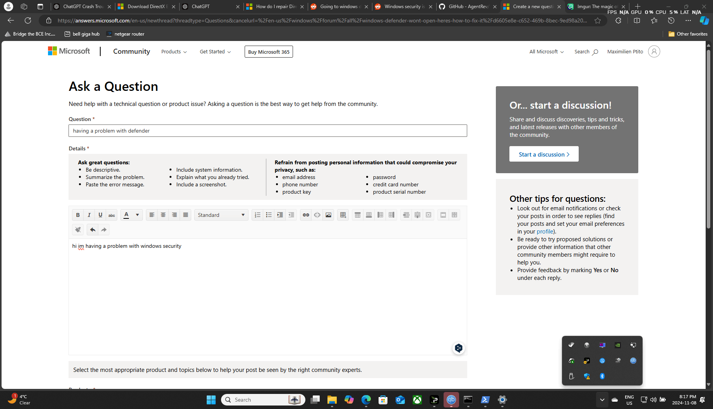Toggle italic formatting in the editor

pos(89,215)
